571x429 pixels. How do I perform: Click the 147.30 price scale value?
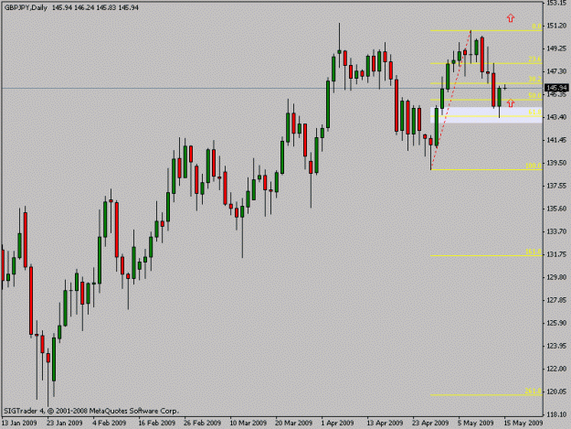[556, 71]
